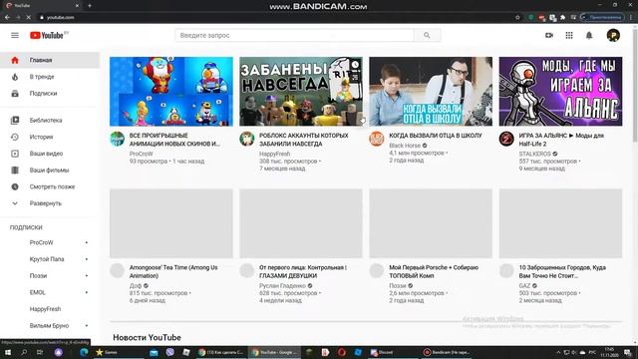Open the Brawl Stars skins video thumbnail
638x359 pixels.
[x=171, y=91]
